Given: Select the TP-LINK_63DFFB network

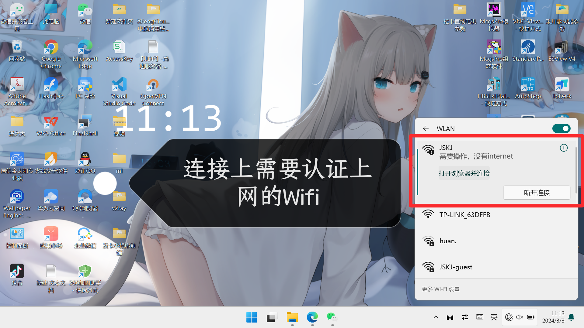Looking at the screenshot, I should 496,215.
